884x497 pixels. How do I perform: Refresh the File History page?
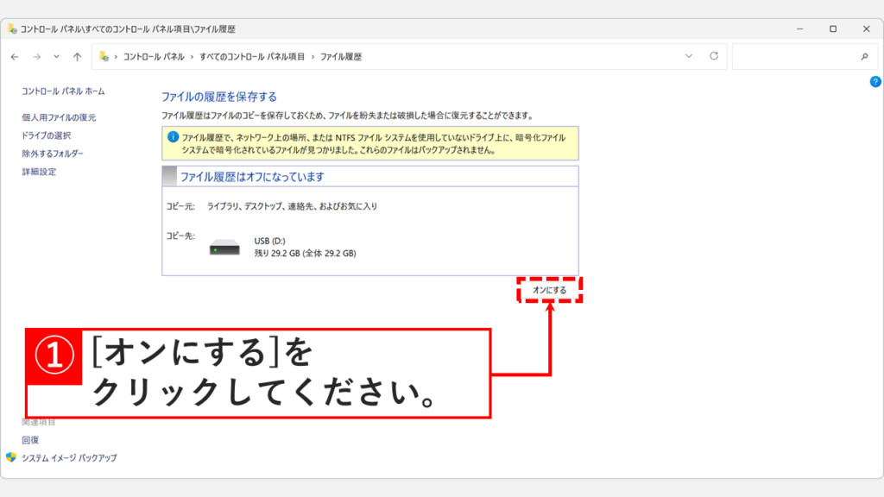pos(714,56)
